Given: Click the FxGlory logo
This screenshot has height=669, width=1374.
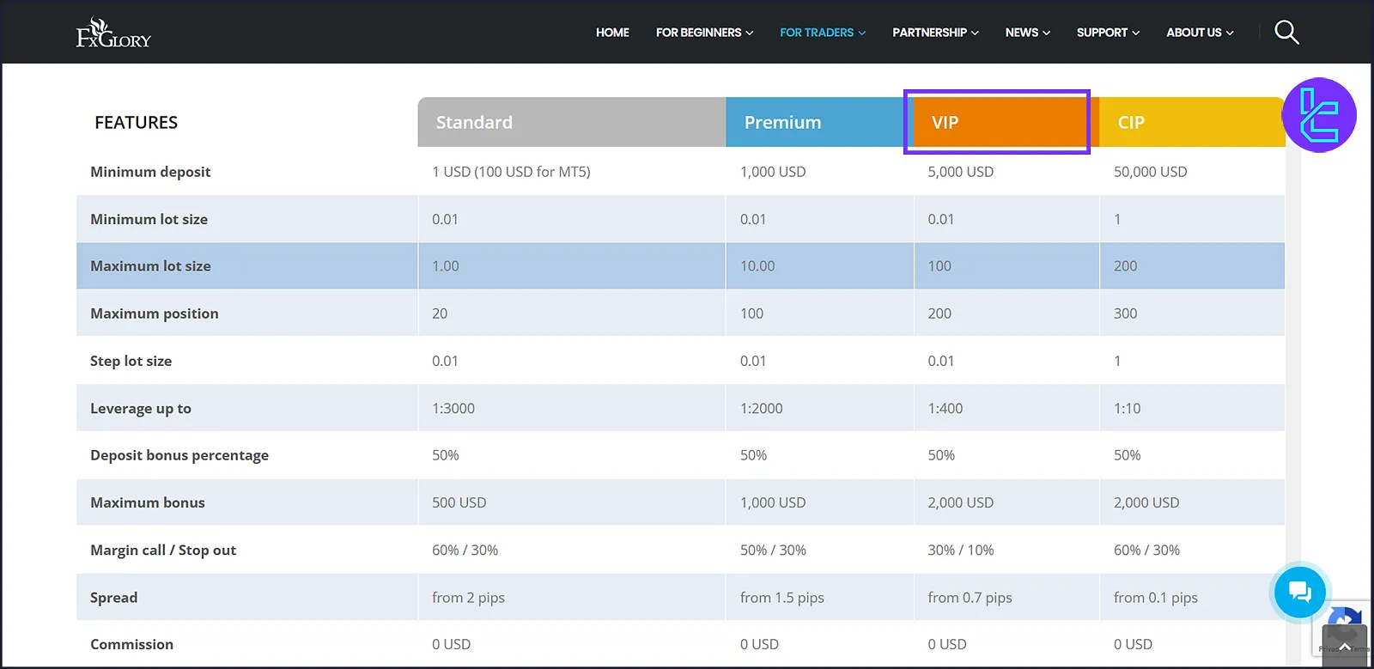Looking at the screenshot, I should pyautogui.click(x=113, y=33).
